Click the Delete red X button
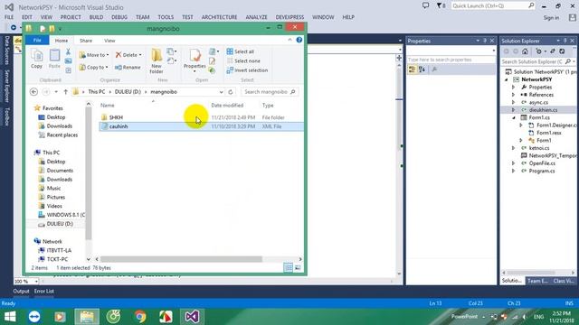Screen dimensions: 579x325 click(128, 55)
